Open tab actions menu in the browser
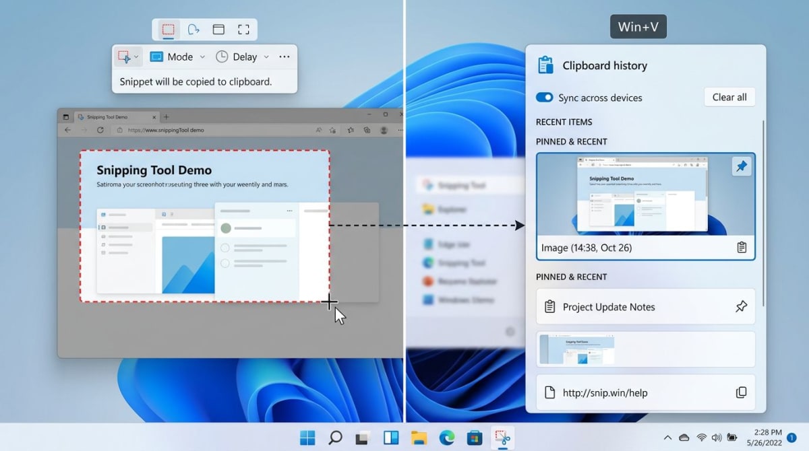The image size is (809, 451). [x=66, y=116]
